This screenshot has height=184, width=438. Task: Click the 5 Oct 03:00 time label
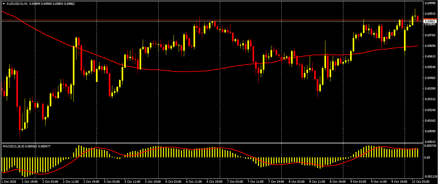click(x=112, y=181)
